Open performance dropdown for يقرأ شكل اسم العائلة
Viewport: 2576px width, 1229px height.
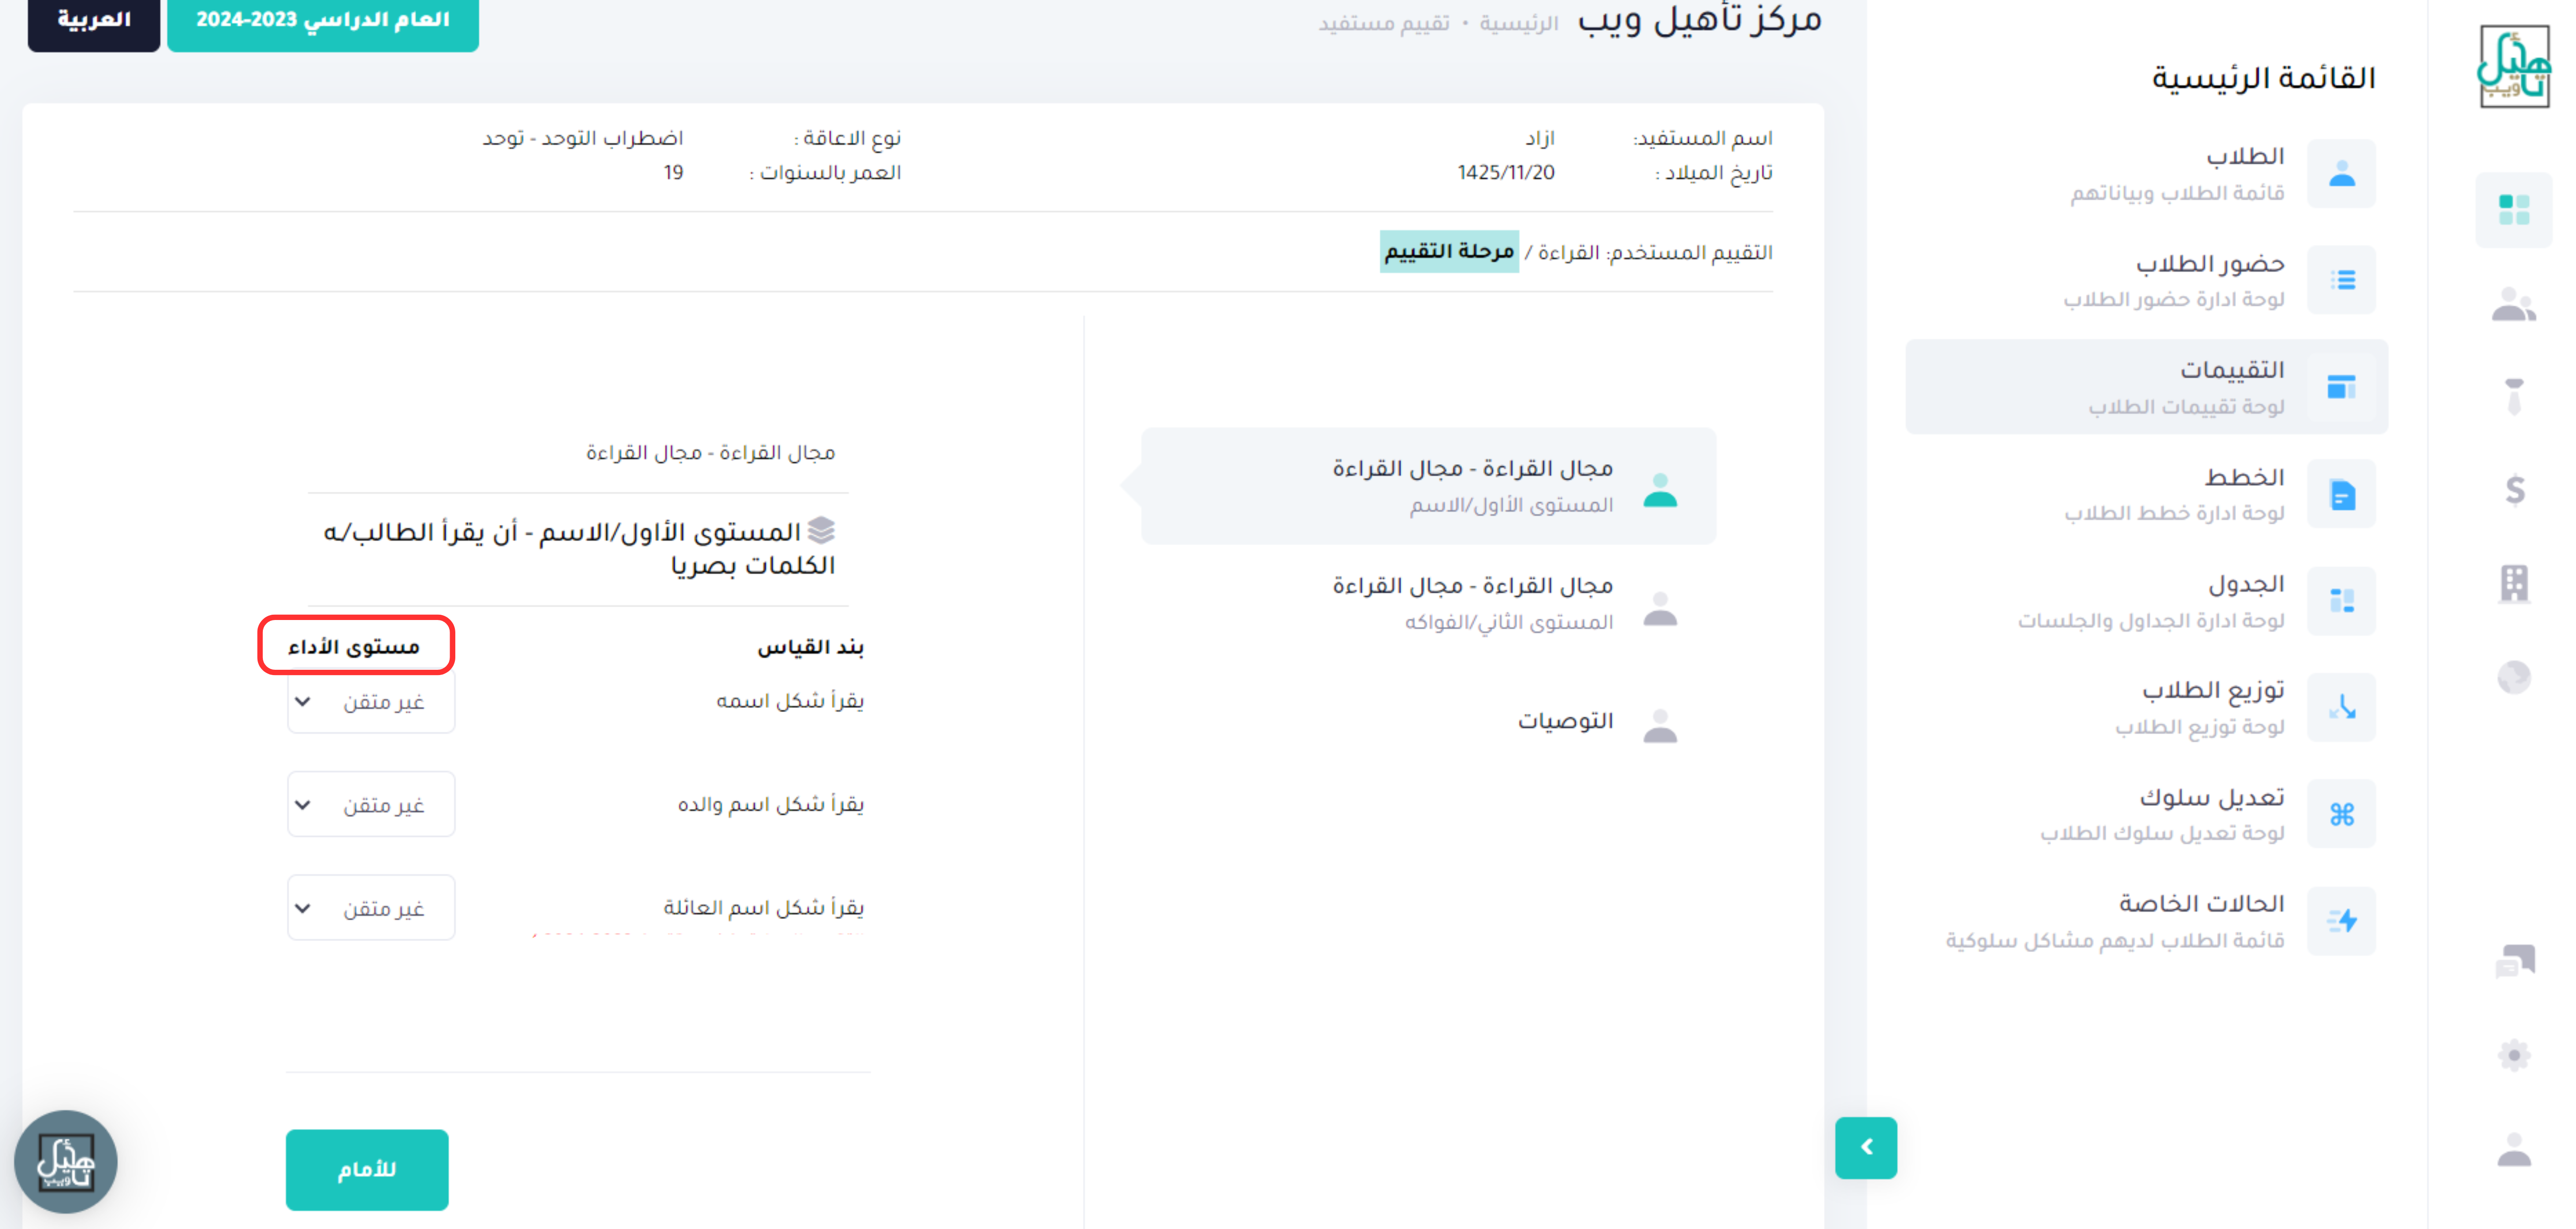coord(371,907)
